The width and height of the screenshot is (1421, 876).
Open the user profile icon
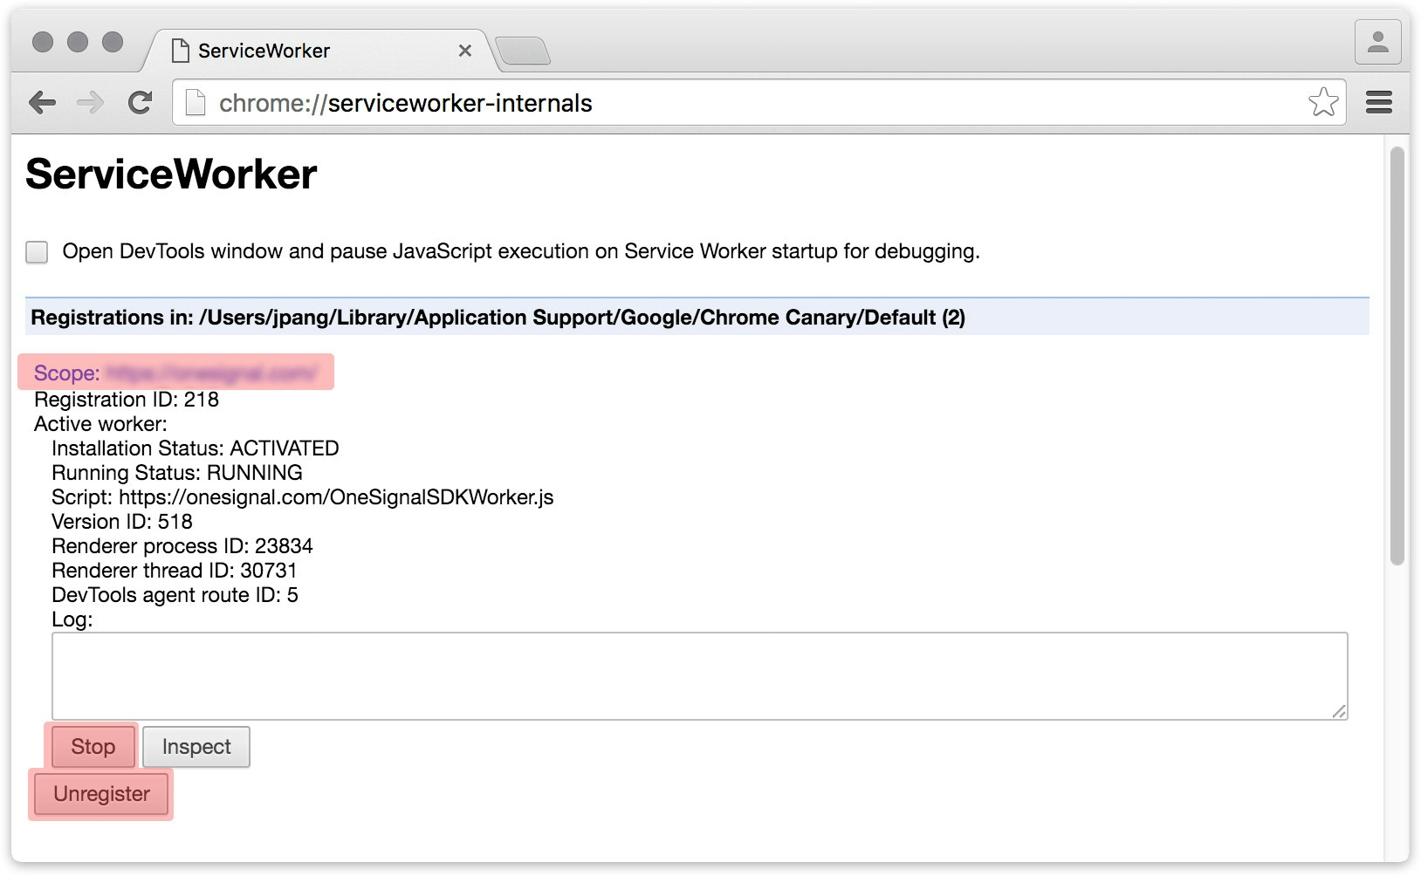tap(1377, 42)
